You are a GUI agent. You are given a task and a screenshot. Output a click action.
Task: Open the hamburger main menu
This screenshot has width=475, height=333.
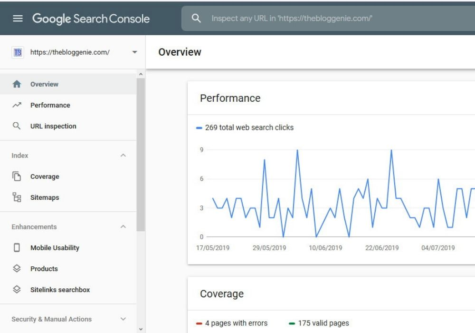click(18, 19)
